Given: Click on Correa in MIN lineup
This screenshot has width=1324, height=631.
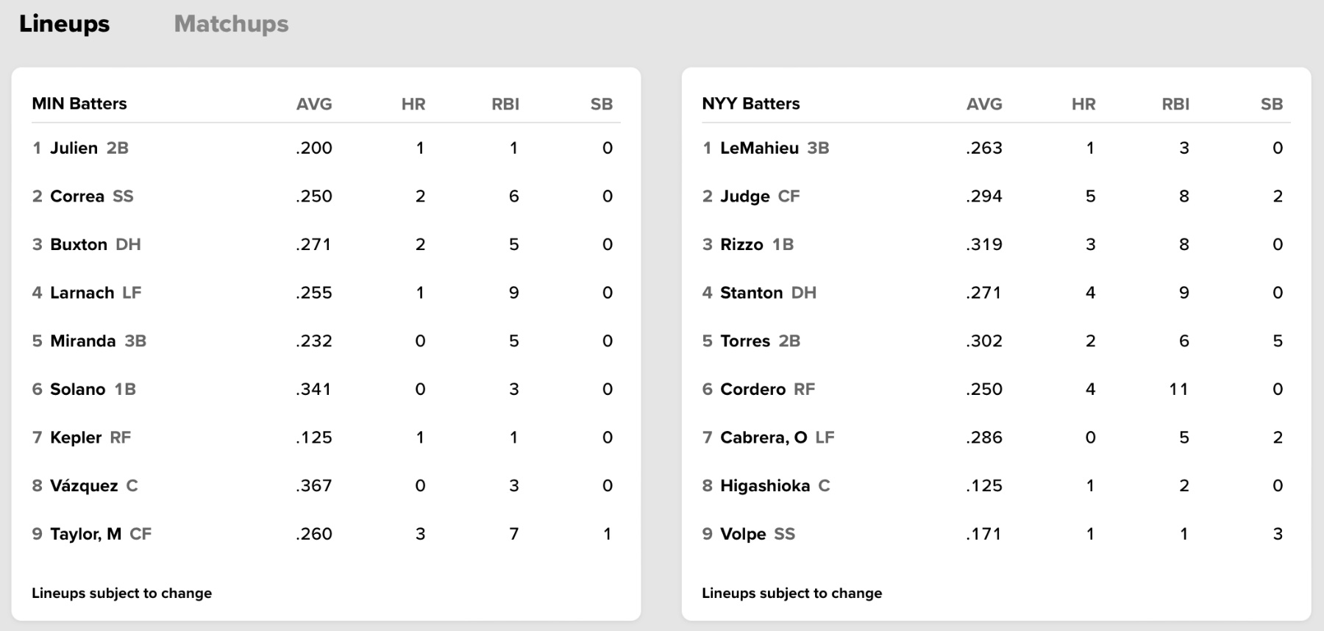Looking at the screenshot, I should coord(77,196).
